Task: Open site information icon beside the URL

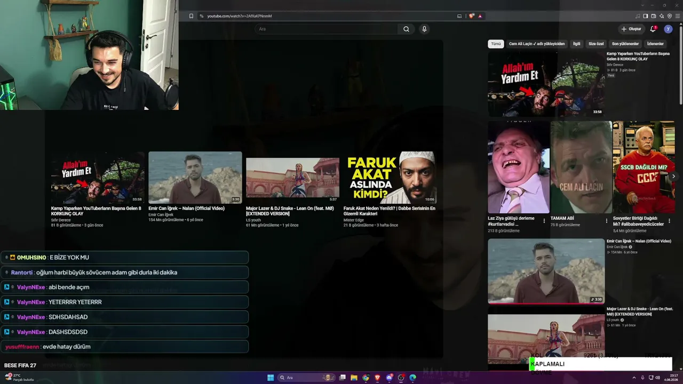Action: [x=202, y=16]
